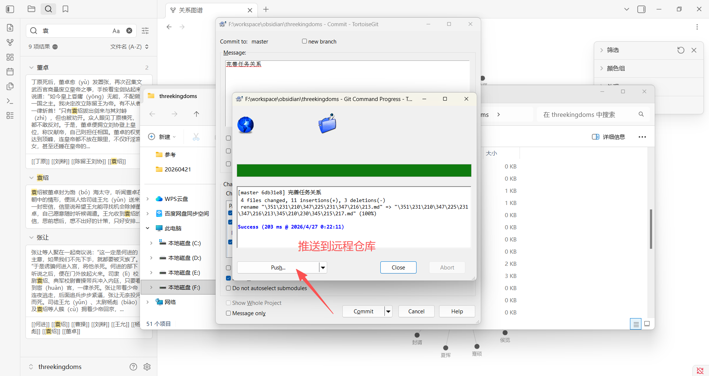Select 本地磁盘 (F:) in navigation pane
This screenshot has width=709, height=376.
click(178, 287)
